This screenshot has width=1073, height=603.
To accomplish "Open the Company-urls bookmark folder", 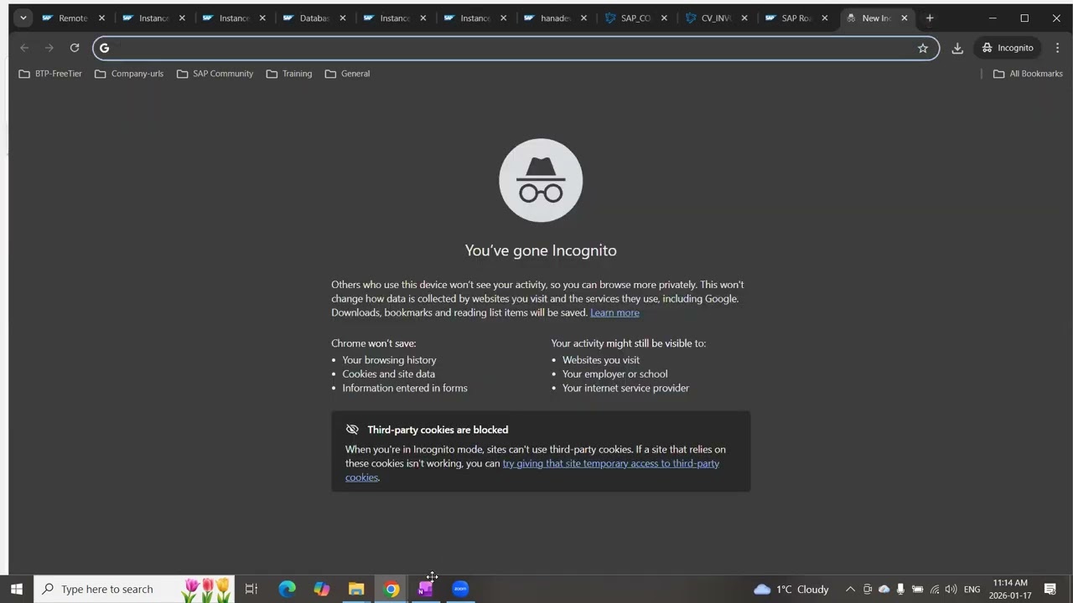I will pyautogui.click(x=129, y=74).
